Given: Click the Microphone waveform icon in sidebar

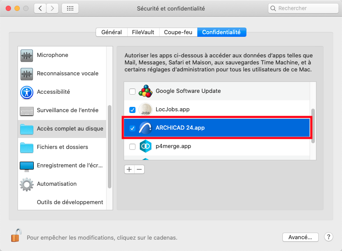Looking at the screenshot, I should pyautogui.click(x=27, y=56).
